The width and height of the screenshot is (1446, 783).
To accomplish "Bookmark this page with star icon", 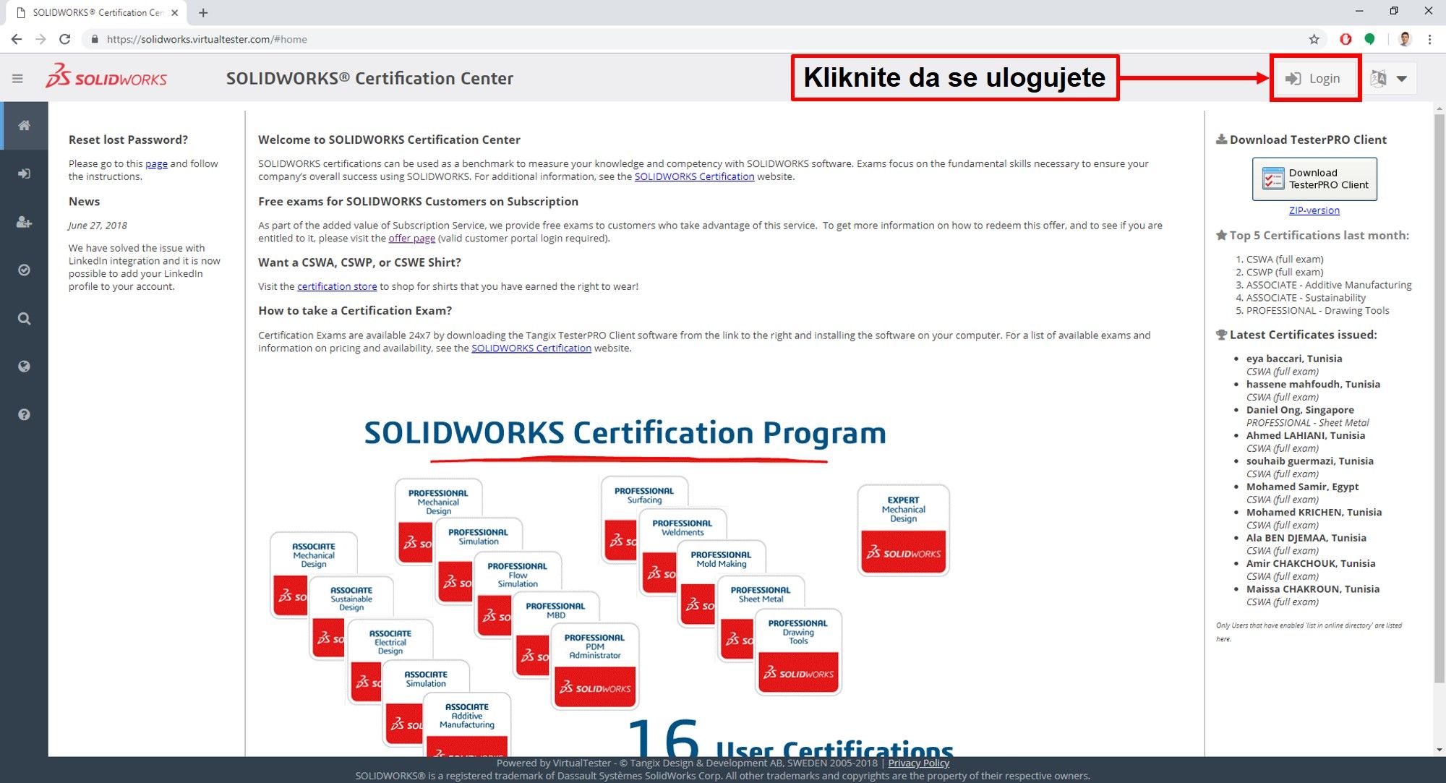I will tap(1314, 39).
